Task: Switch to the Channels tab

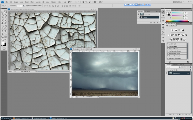Action: tap(175, 65)
